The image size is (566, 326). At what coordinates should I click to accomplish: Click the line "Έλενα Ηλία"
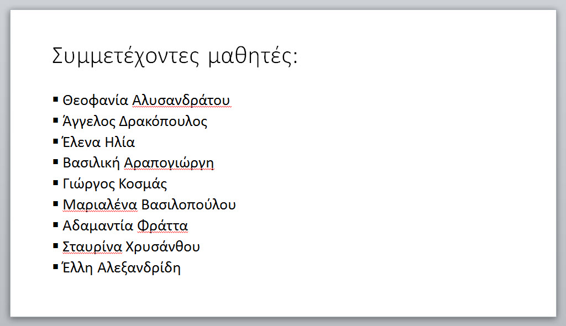click(x=98, y=142)
